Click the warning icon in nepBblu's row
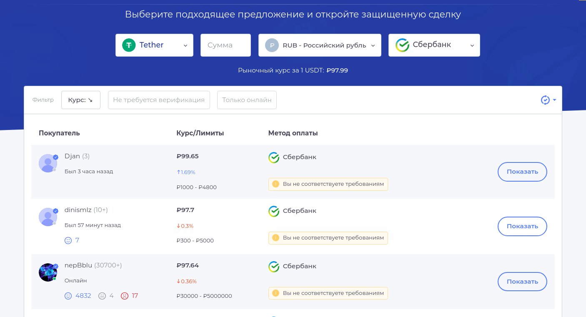Screen dimensions: 586x317 275,293
